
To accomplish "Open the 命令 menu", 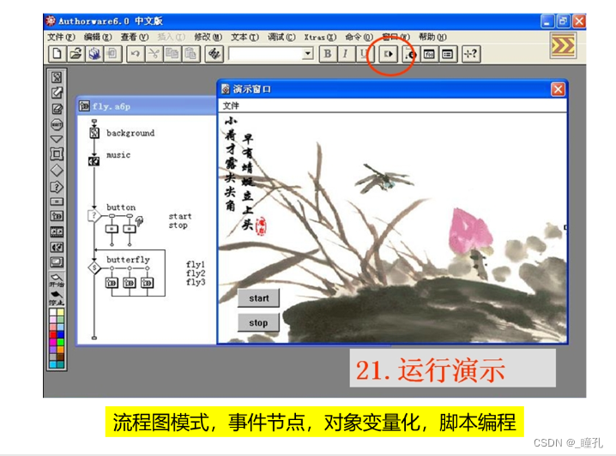I will [359, 37].
